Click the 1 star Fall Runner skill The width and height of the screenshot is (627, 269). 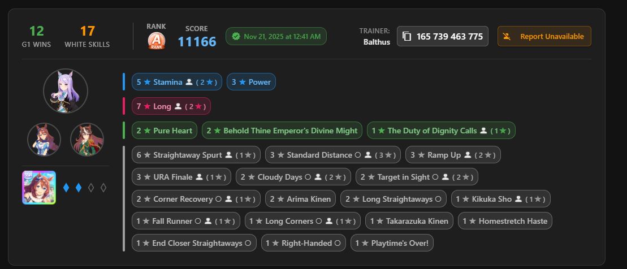pos(186,221)
